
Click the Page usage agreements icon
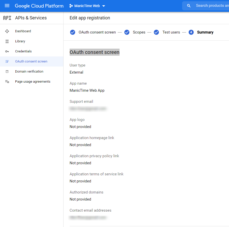[x=7, y=82]
